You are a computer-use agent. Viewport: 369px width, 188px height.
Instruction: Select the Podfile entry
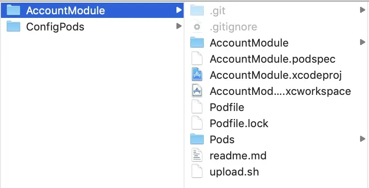[227, 107]
